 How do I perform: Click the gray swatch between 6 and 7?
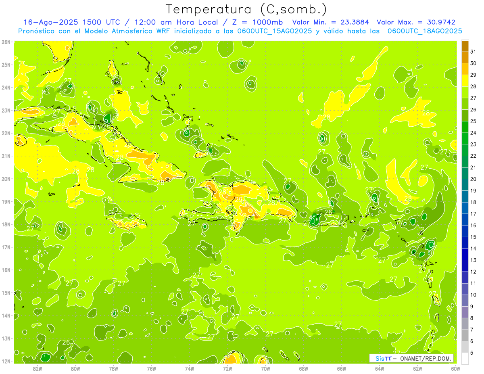[465, 335]
